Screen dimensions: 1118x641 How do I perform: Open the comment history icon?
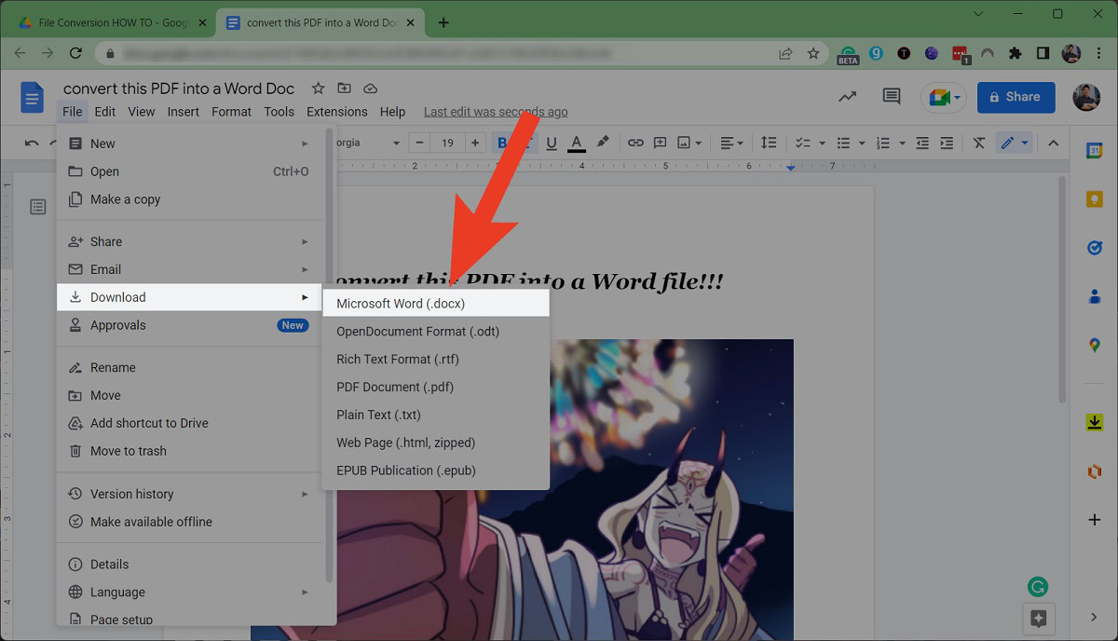coord(892,97)
